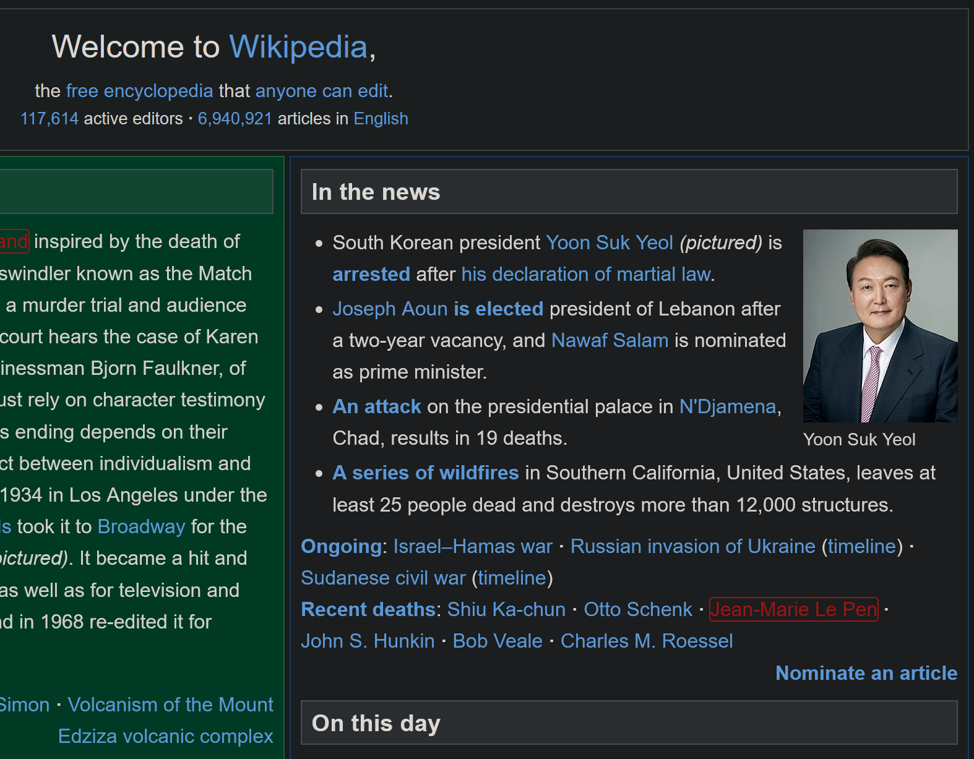Open Yoon Suk Yeol's portrait thumbnail
The image size is (974, 759).
click(879, 326)
